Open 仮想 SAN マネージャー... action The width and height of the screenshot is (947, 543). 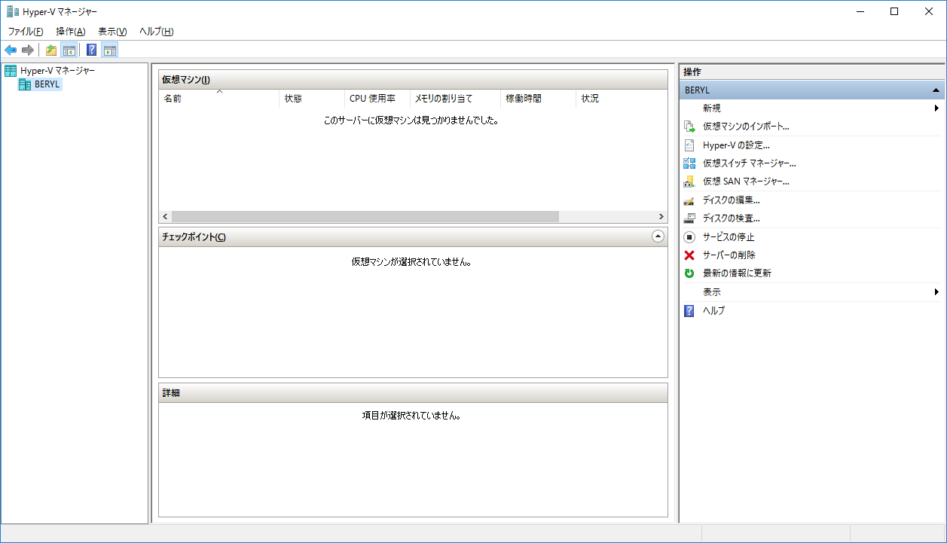click(x=746, y=182)
